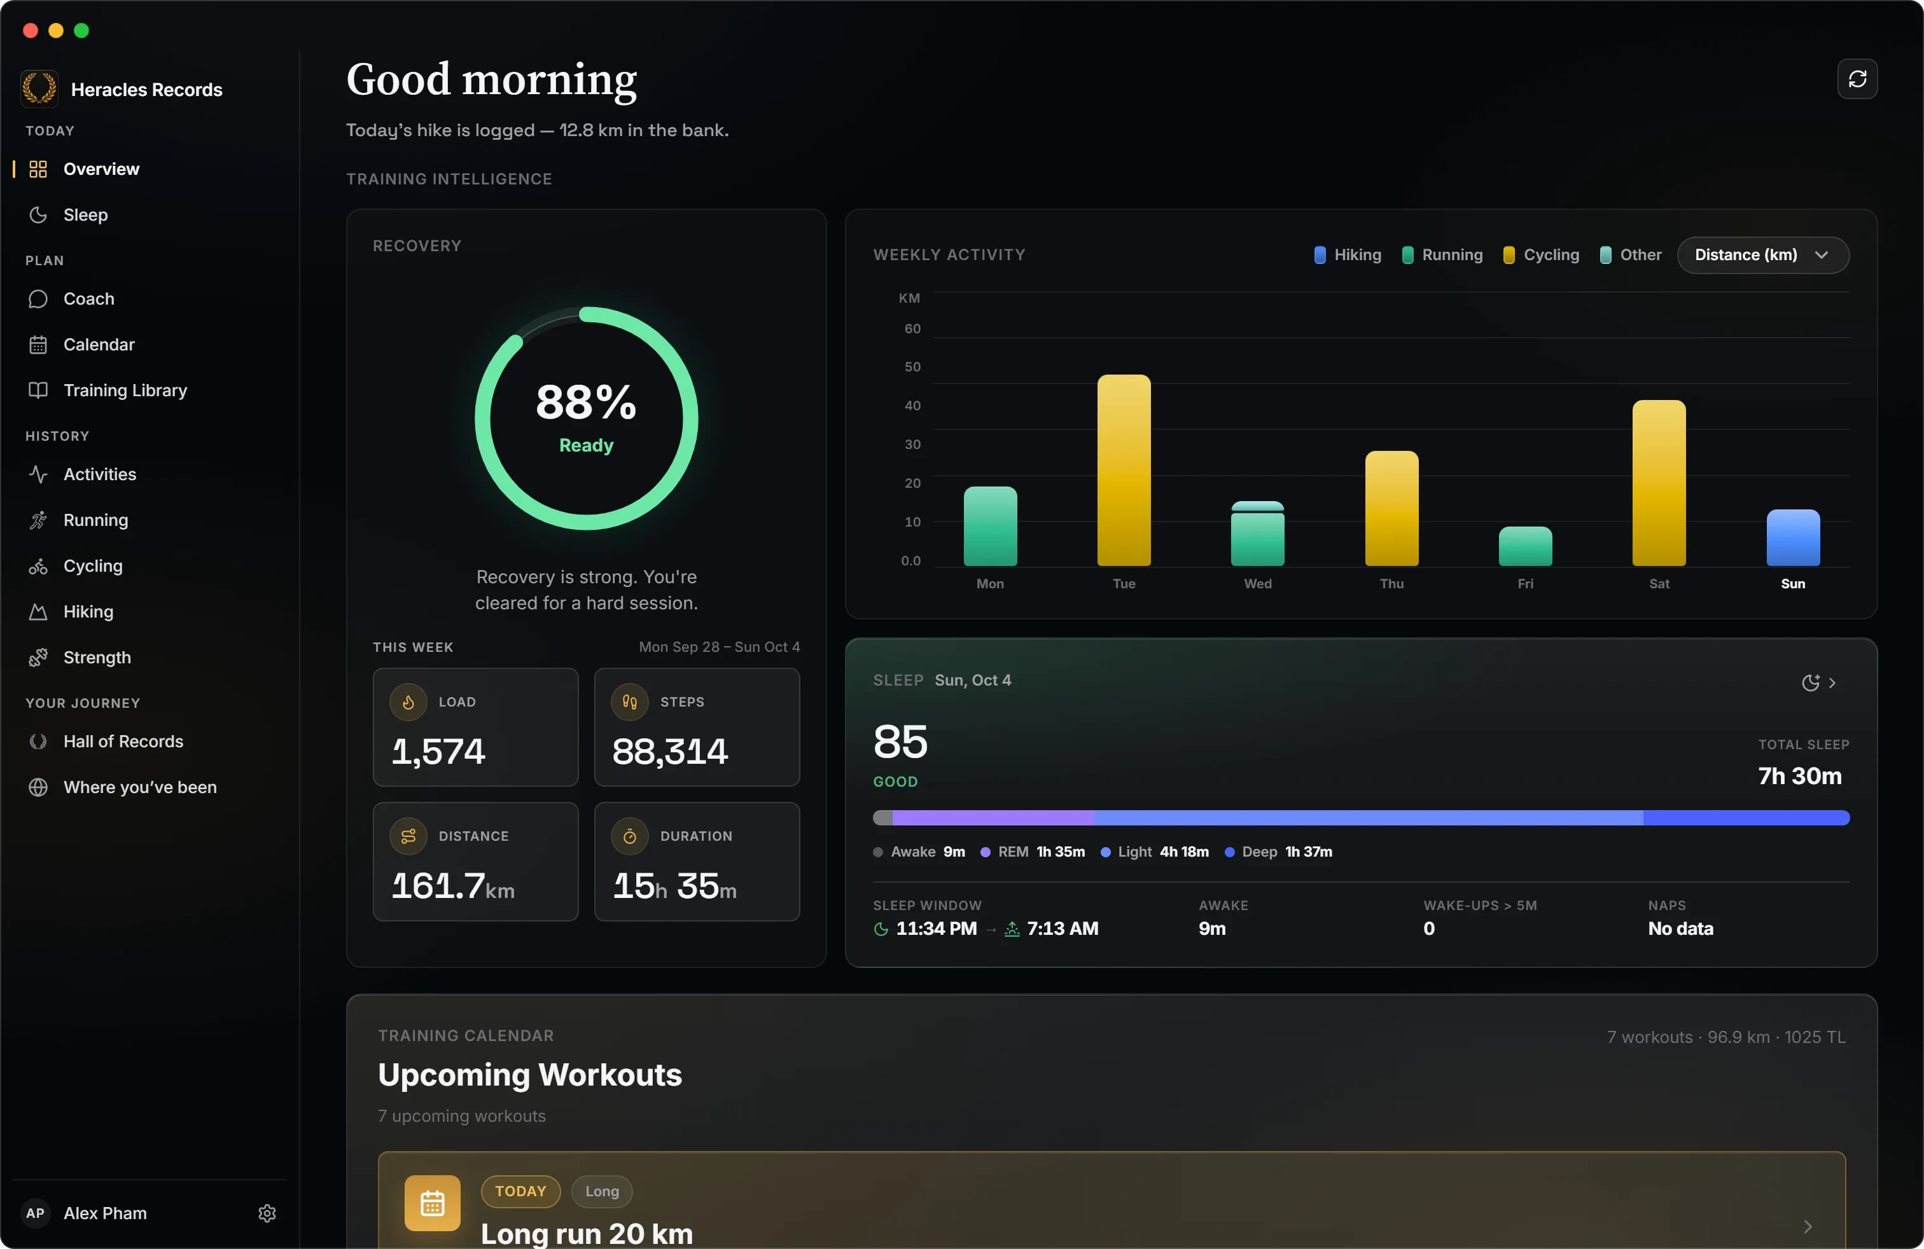1924x1249 pixels.
Task: Toggle Cycling series in chart legend
Action: click(x=1541, y=255)
